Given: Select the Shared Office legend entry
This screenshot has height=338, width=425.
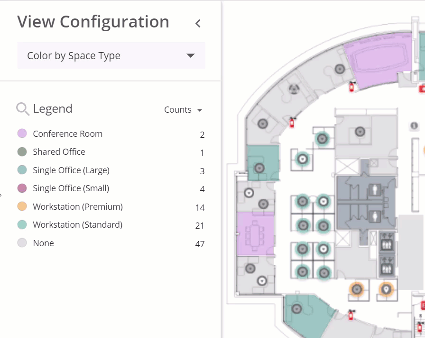Looking at the screenshot, I should click(59, 152).
